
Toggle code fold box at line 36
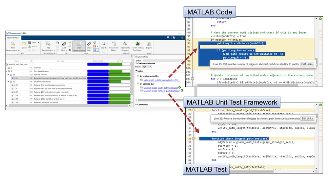click(x=194, y=138)
